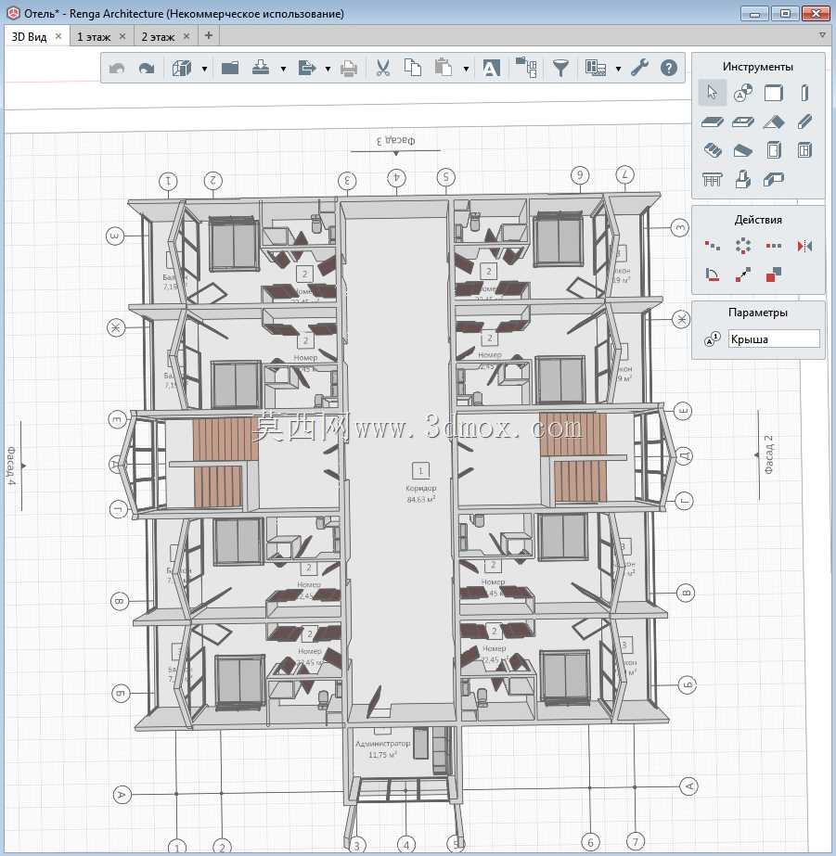This screenshot has width=836, height=856.
Task: Expand the Export dropdown arrow
Action: (328, 70)
